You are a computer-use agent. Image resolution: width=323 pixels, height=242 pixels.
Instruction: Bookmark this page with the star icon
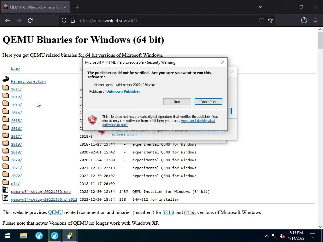pos(270,20)
